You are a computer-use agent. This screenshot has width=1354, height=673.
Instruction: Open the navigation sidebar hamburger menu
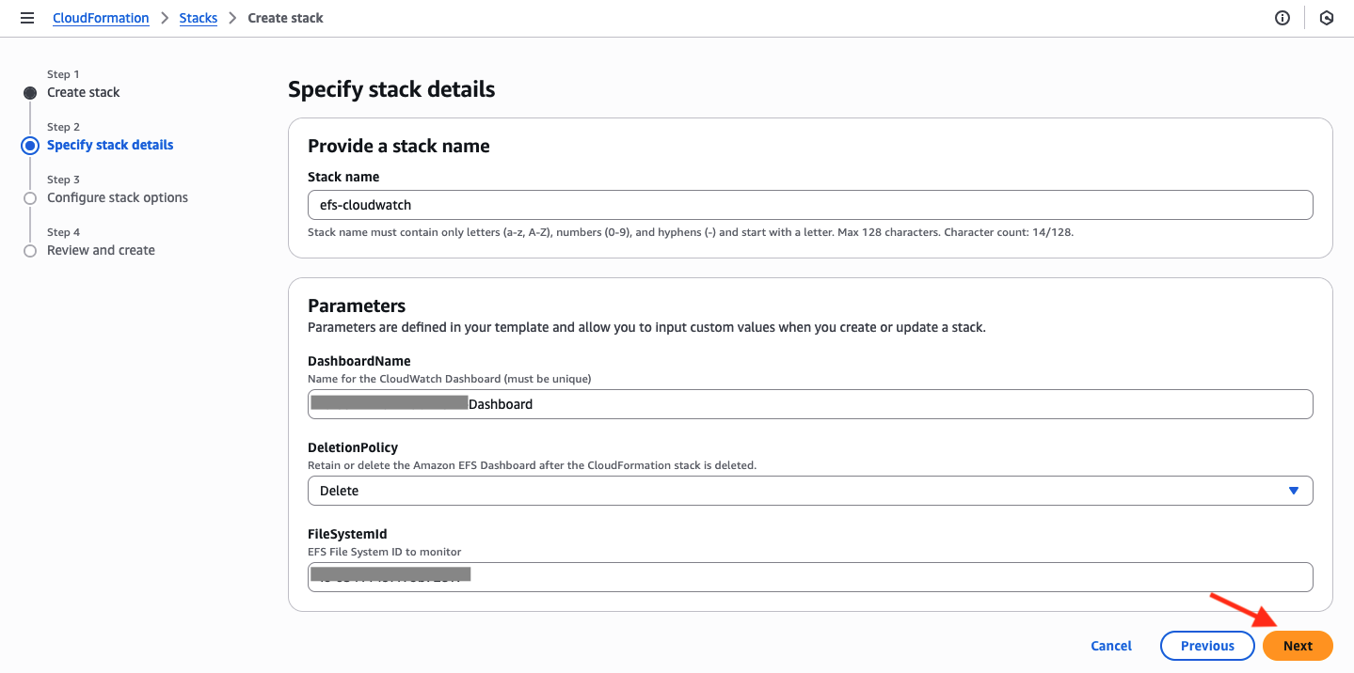[27, 18]
